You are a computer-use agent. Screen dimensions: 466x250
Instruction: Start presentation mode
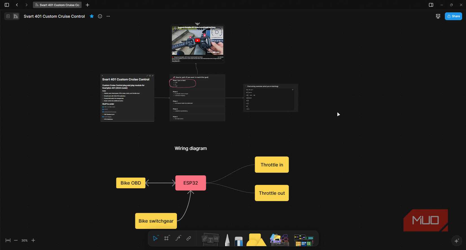pos(438,16)
